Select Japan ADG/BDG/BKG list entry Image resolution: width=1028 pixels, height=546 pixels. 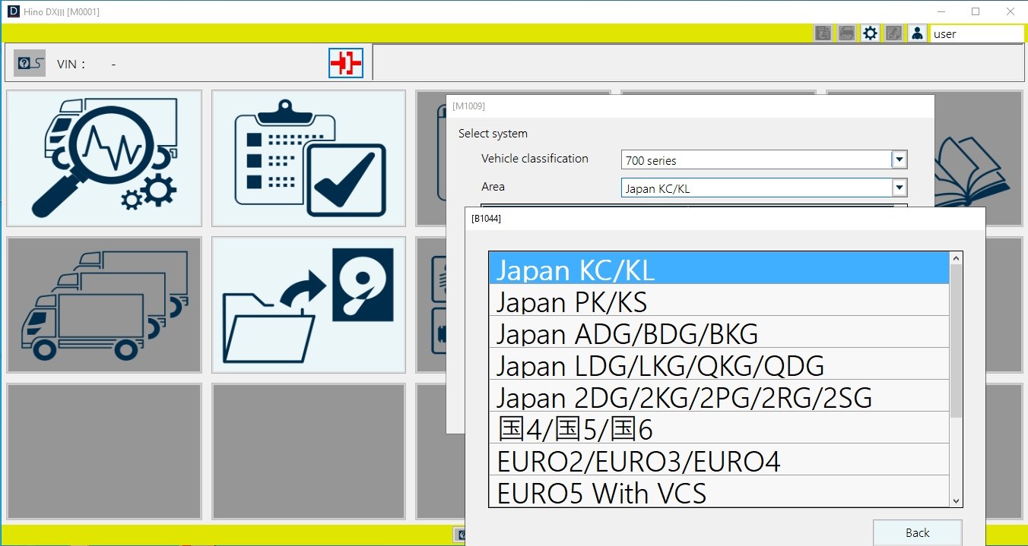click(x=719, y=333)
